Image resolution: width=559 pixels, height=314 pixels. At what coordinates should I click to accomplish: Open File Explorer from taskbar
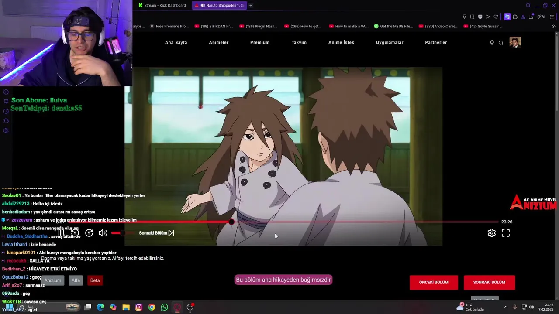pos(126,307)
